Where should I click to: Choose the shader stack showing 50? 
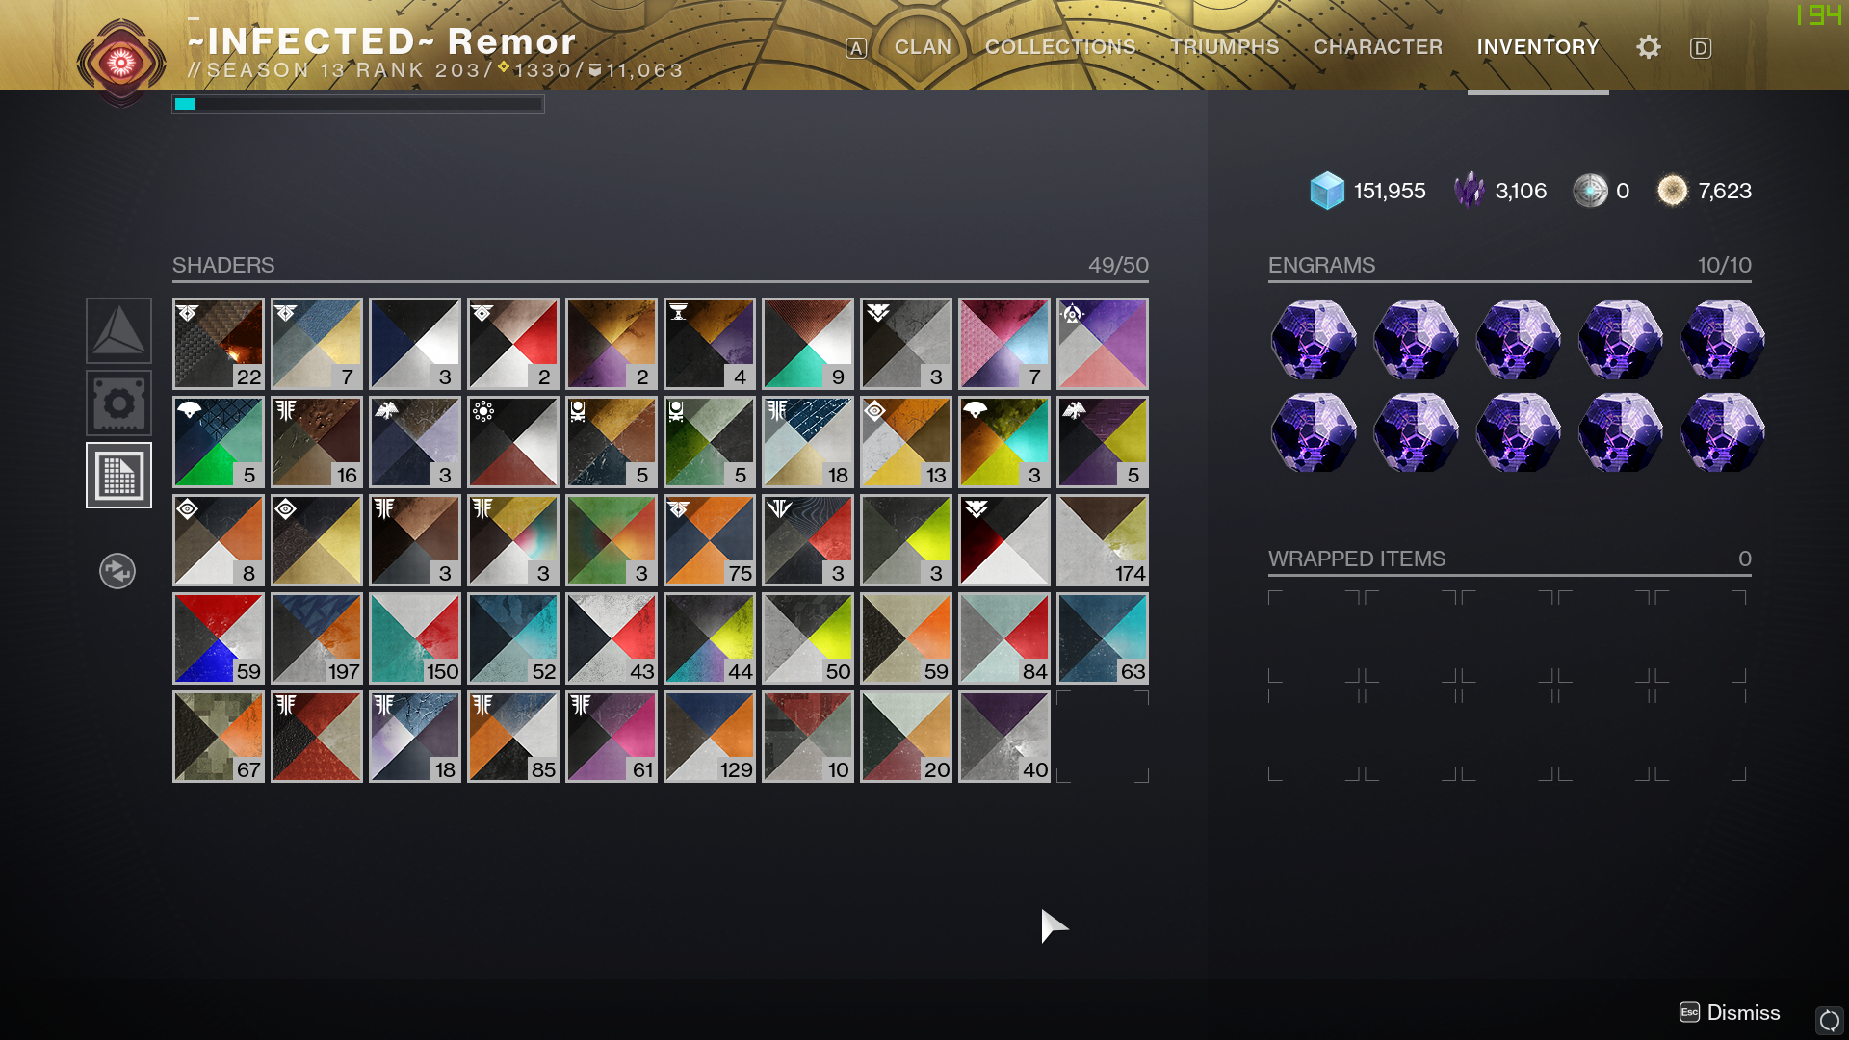(808, 638)
